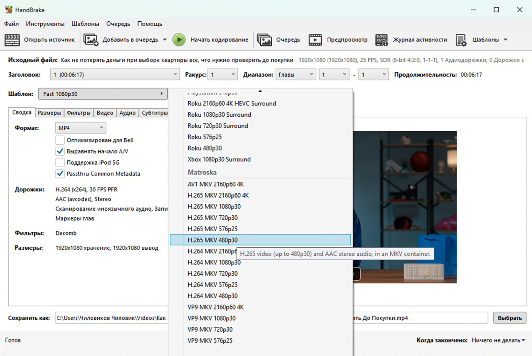Open the Очередь menu in menu bar
Viewport: 532px width, 356px height.
118,24
